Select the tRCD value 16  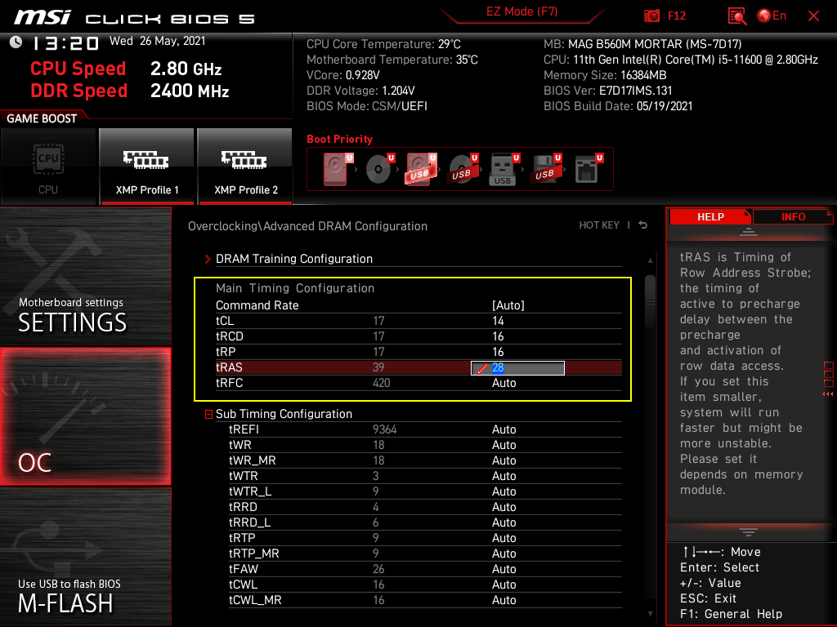click(498, 336)
